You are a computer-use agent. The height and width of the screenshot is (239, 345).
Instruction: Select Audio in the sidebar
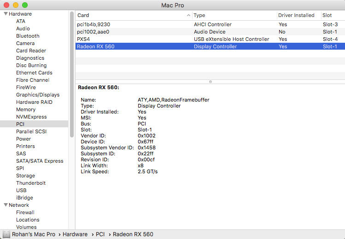tap(23, 28)
